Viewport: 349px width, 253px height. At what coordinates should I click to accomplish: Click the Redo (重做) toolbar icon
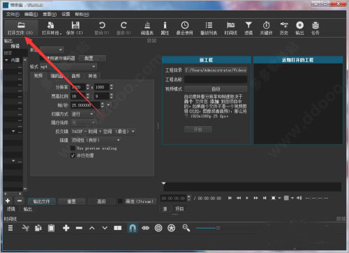[x=124, y=28]
